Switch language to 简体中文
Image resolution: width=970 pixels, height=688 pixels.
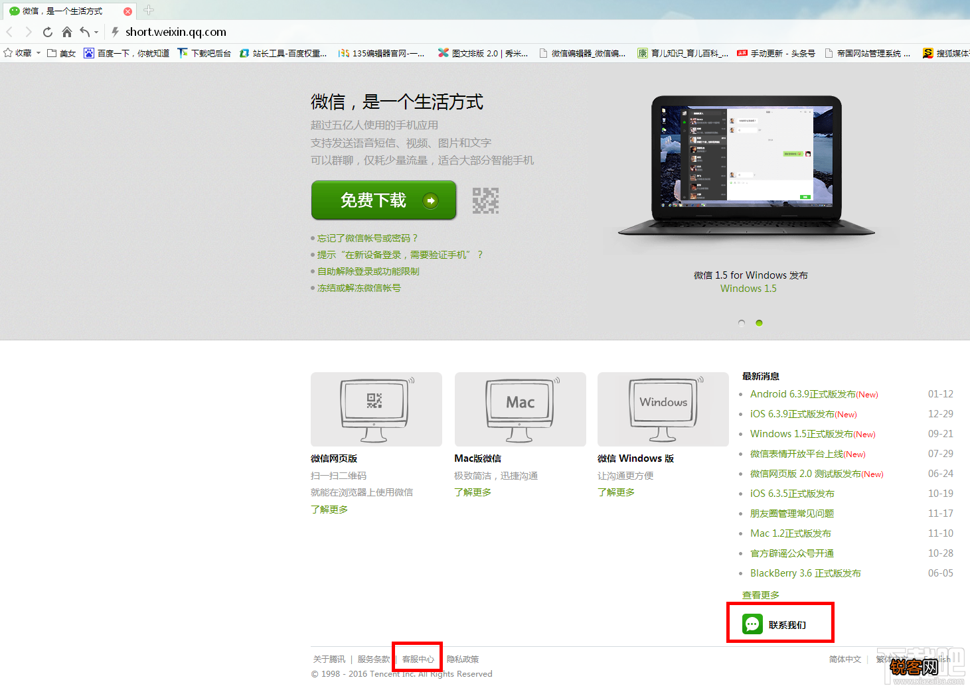click(x=845, y=659)
